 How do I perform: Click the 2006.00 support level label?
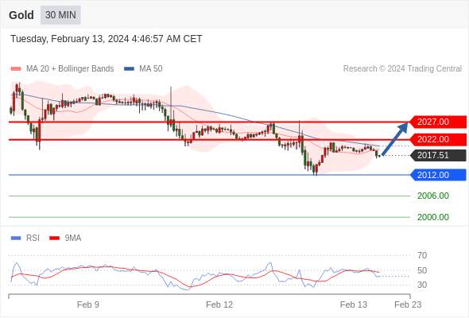(433, 196)
